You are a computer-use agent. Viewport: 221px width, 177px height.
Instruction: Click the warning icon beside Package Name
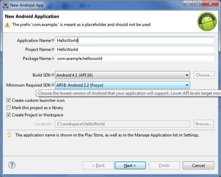tap(53, 58)
